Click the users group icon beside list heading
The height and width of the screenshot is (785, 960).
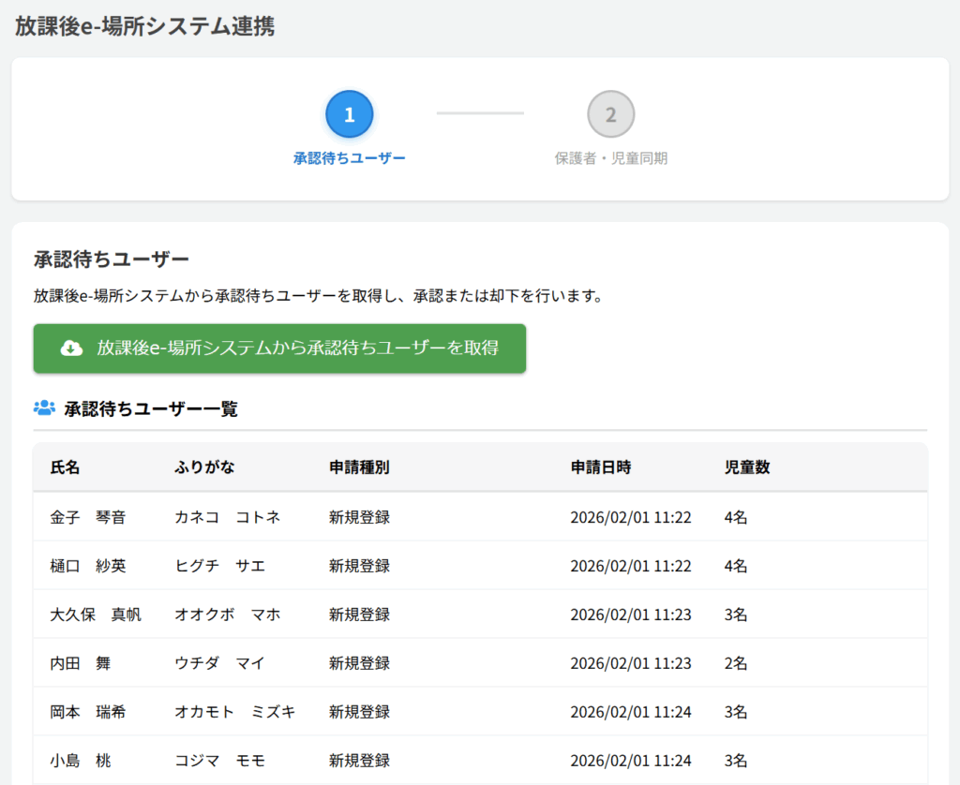point(44,408)
